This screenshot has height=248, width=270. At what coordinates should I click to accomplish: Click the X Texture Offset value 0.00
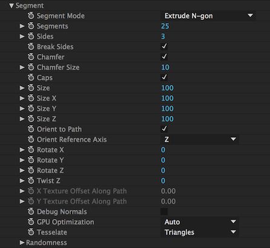pos(168,191)
